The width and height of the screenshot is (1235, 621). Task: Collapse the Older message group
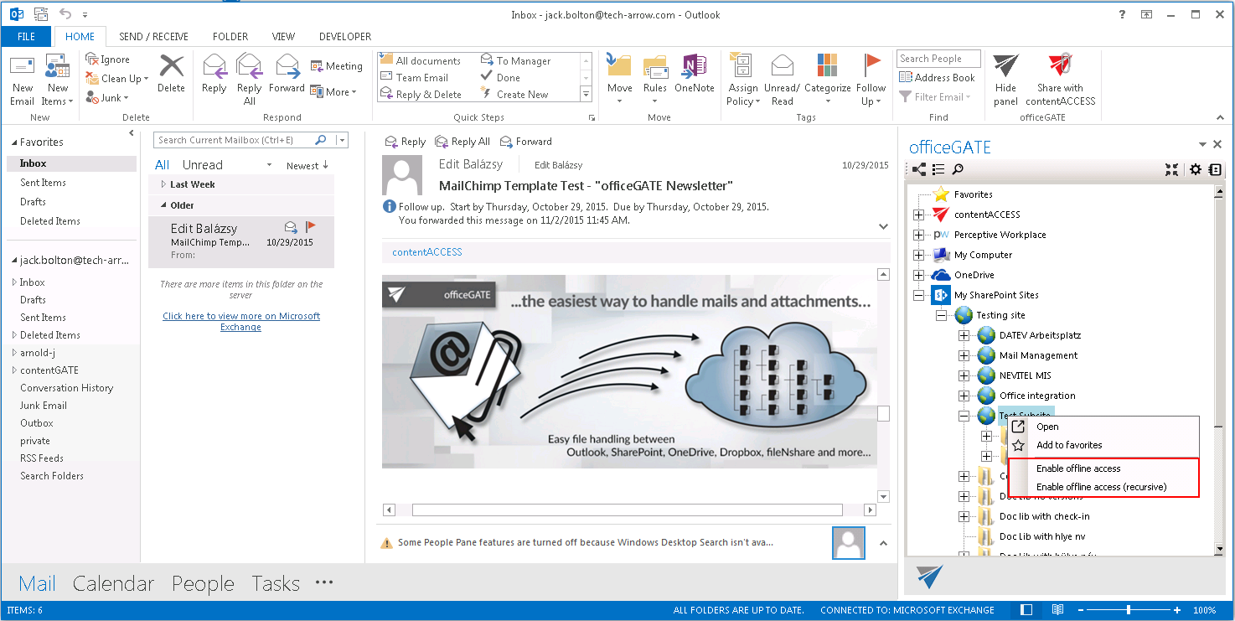coord(163,205)
